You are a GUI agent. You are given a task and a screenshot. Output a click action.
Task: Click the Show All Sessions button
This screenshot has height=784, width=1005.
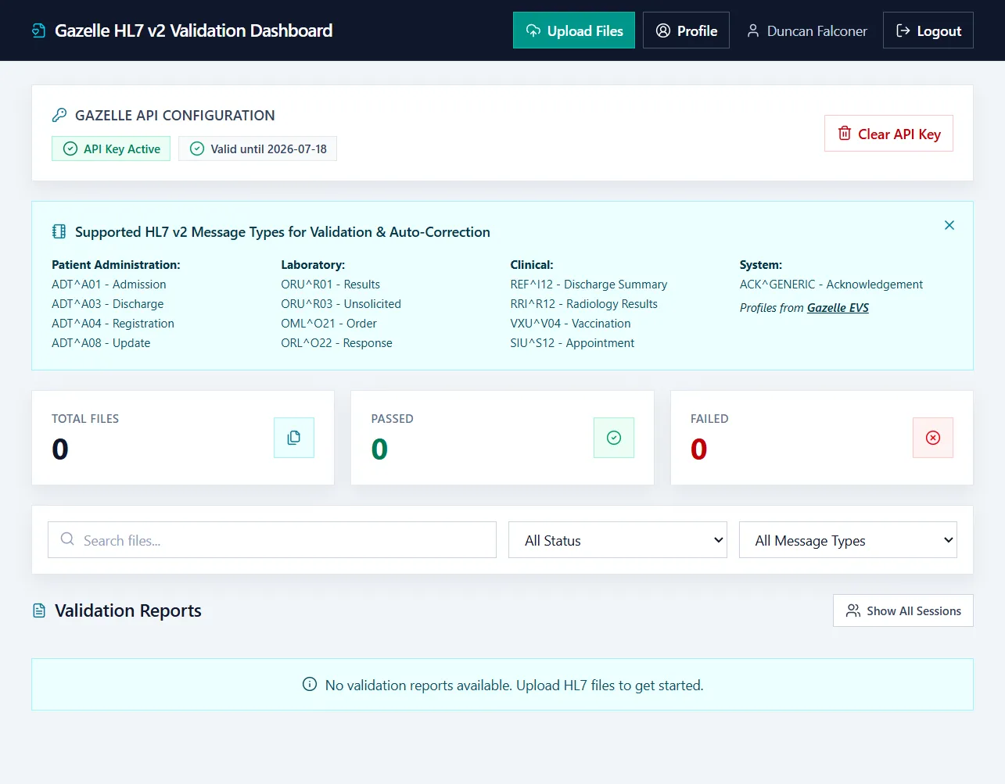click(x=903, y=610)
